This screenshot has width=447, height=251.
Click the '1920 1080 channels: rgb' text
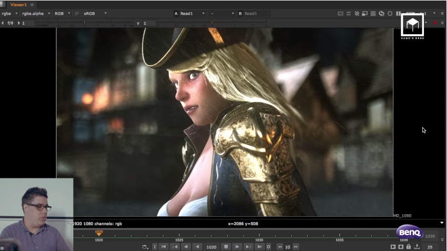point(97,224)
